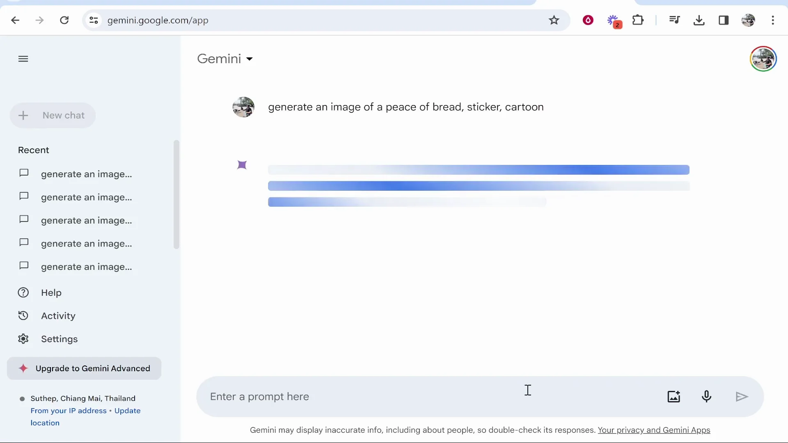Open your Google profile avatar menu

tap(763, 59)
